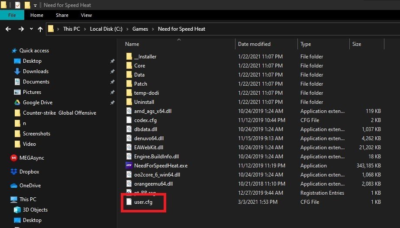
Task: Open the recent locations dropdown arrow
Action: pos(31,29)
